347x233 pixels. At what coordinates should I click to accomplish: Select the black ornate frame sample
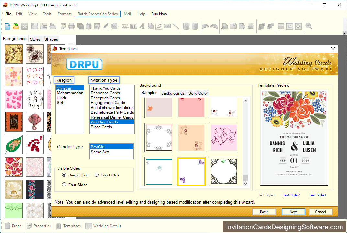224,171
